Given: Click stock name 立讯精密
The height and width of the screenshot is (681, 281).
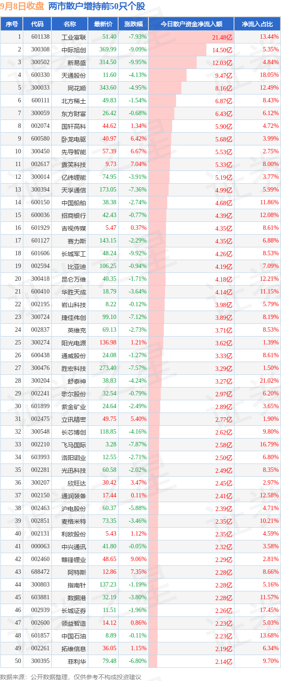Looking at the screenshot, I should (74, 419).
